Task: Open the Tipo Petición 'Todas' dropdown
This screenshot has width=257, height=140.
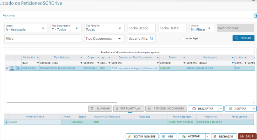Action: pyautogui.click(x=120, y=28)
